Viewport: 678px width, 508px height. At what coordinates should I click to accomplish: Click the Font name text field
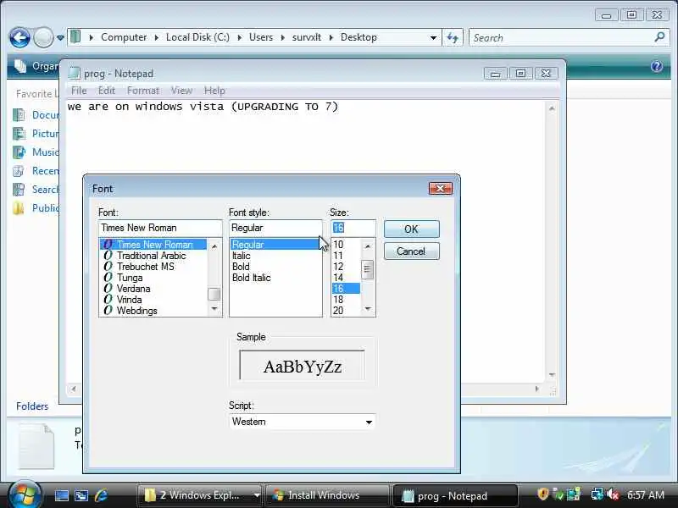(160, 228)
